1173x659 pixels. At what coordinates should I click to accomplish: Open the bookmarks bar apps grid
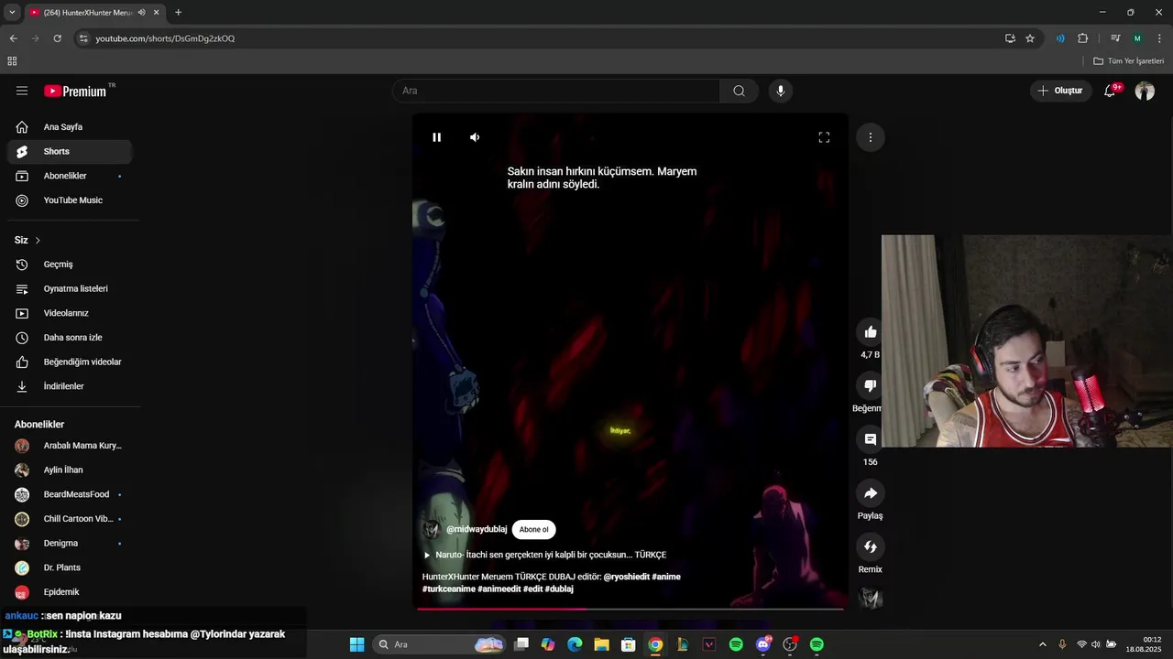click(12, 61)
